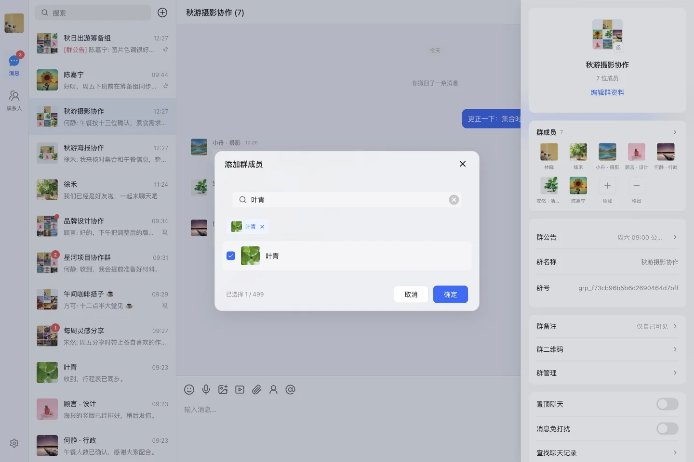Expand the 群成员 list chevron
The width and height of the screenshot is (694, 462).
click(675, 132)
